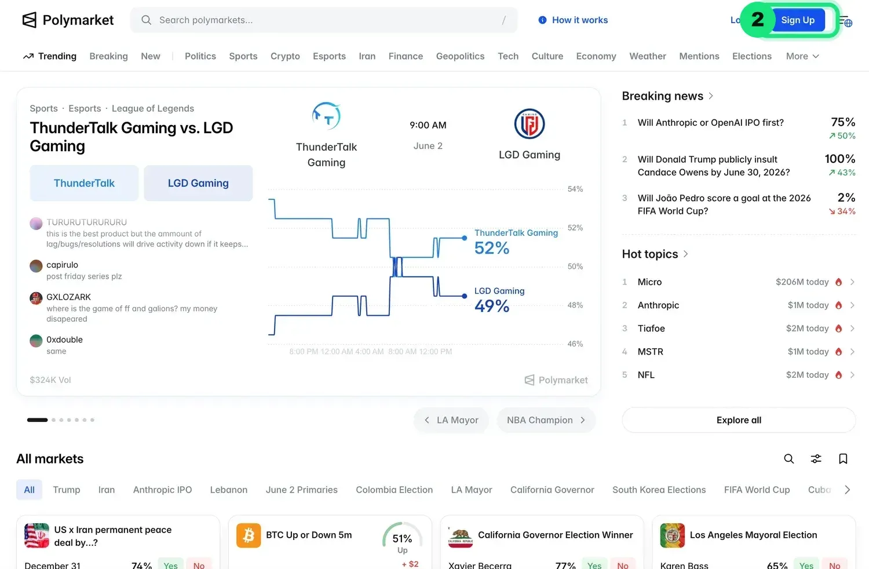Open Tiafoe hot topic chevron

coord(852,329)
